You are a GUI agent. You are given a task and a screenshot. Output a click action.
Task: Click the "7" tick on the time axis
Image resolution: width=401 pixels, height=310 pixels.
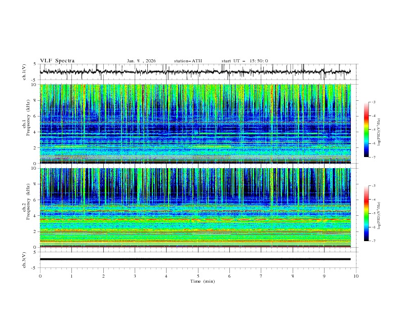click(261, 276)
